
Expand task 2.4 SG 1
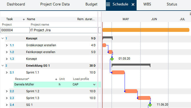(7, 105)
